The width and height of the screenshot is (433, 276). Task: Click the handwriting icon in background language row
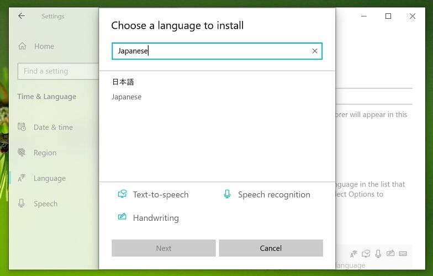click(x=390, y=253)
